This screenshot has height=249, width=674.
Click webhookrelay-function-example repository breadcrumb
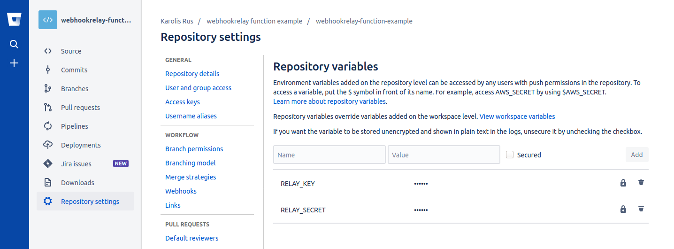364,21
